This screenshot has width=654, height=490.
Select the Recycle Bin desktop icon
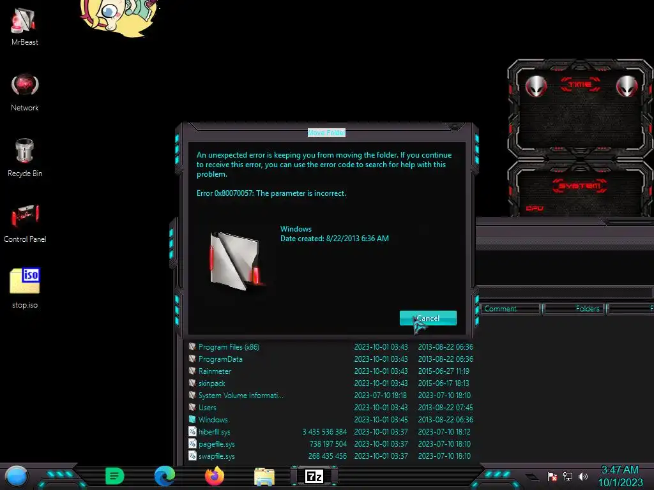(x=25, y=158)
